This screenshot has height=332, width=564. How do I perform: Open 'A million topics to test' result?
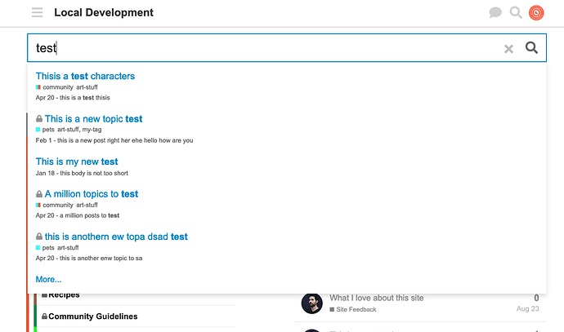coord(92,194)
